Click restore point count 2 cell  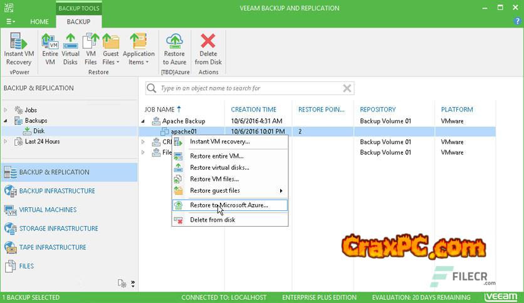[x=300, y=131]
